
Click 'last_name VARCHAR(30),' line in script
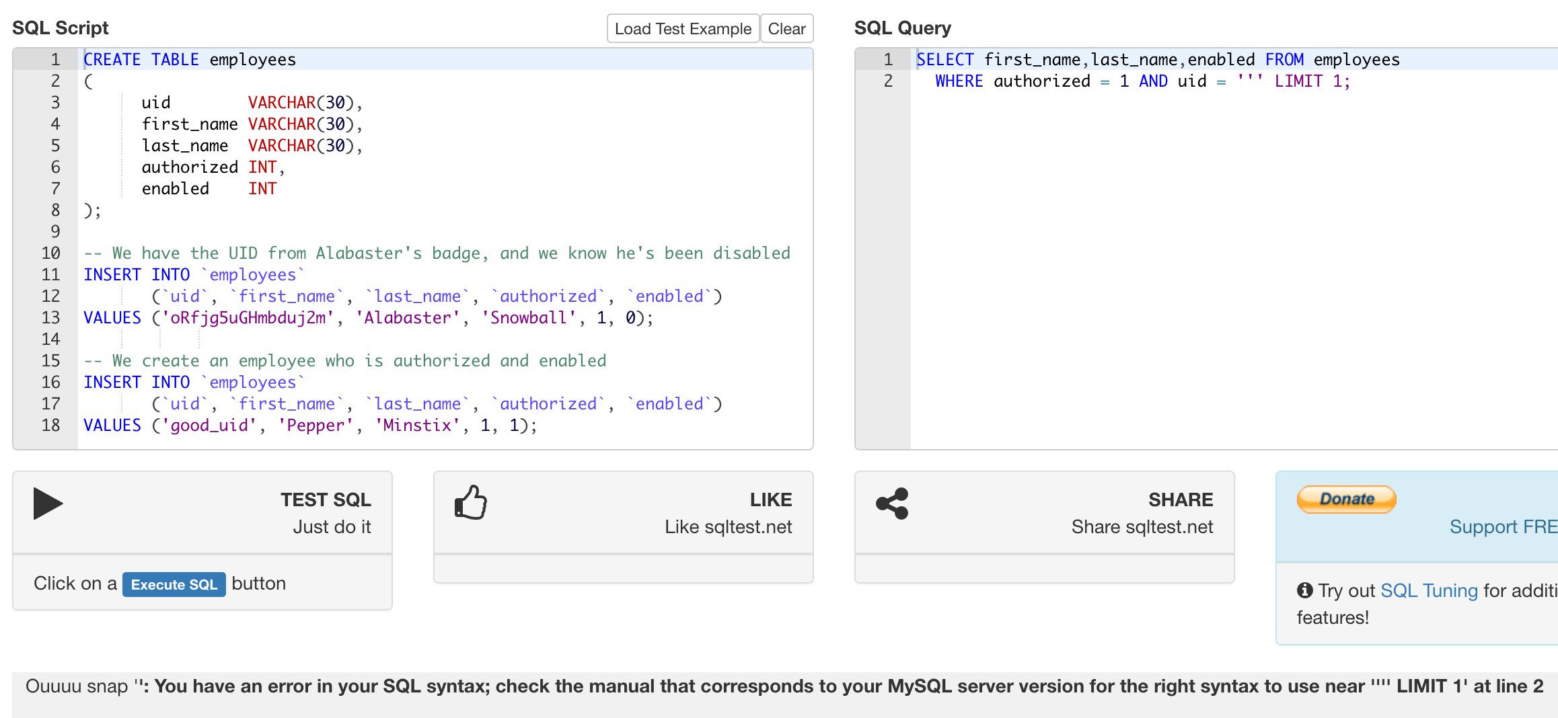pos(252,146)
